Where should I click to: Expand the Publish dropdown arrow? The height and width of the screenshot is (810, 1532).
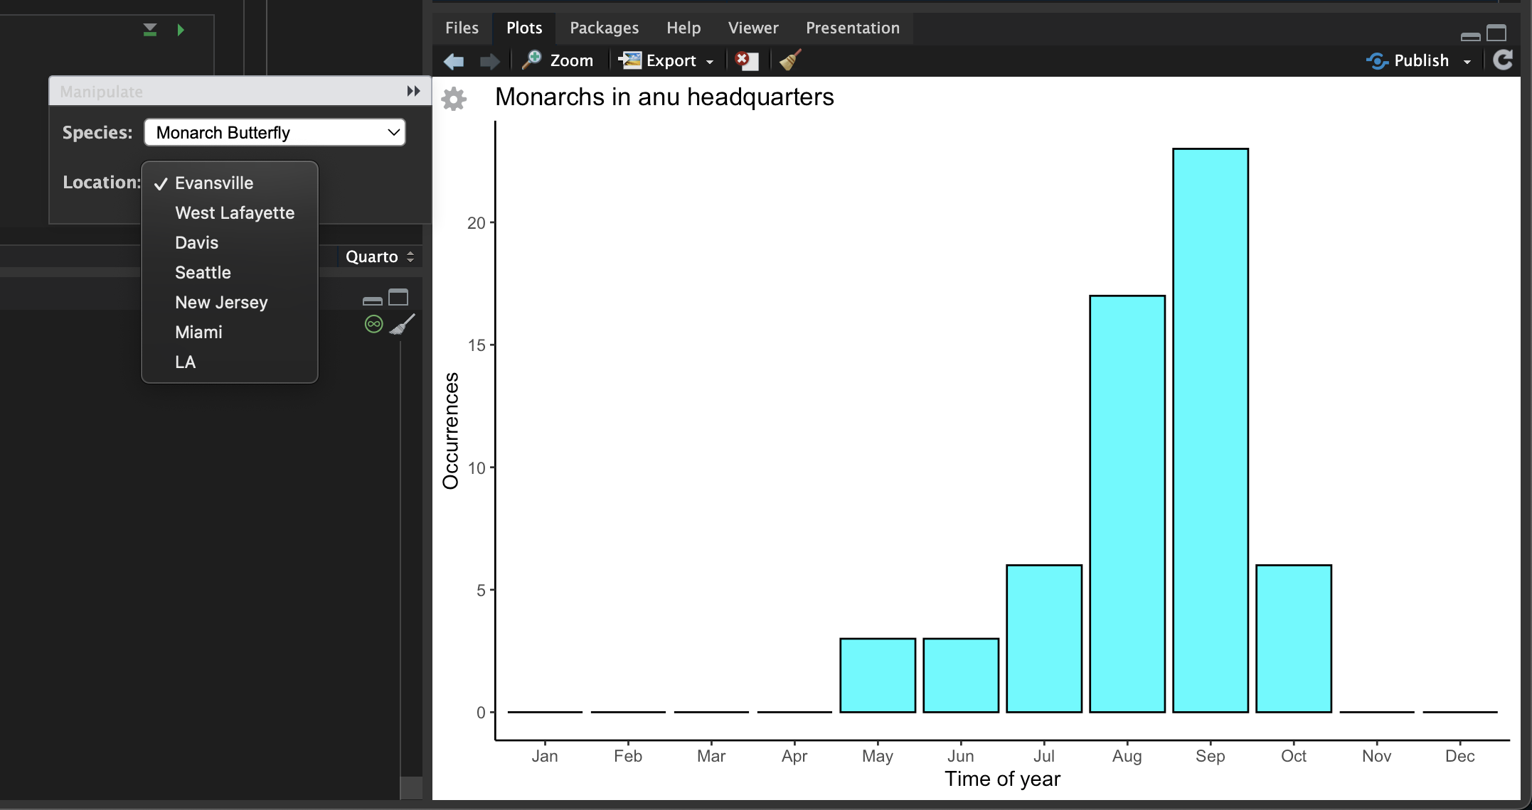click(x=1467, y=62)
